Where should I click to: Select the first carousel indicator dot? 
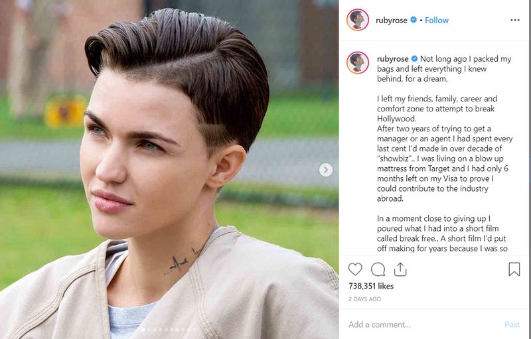[143, 329]
